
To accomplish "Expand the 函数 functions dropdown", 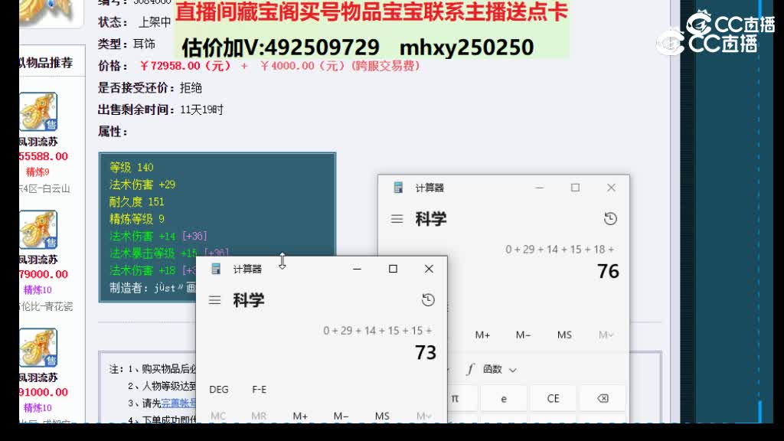I will coord(492,370).
